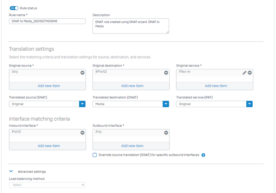The height and width of the screenshot is (193, 276).
Task: Open the Load balancing method select box
Action: pyautogui.click(x=47, y=185)
